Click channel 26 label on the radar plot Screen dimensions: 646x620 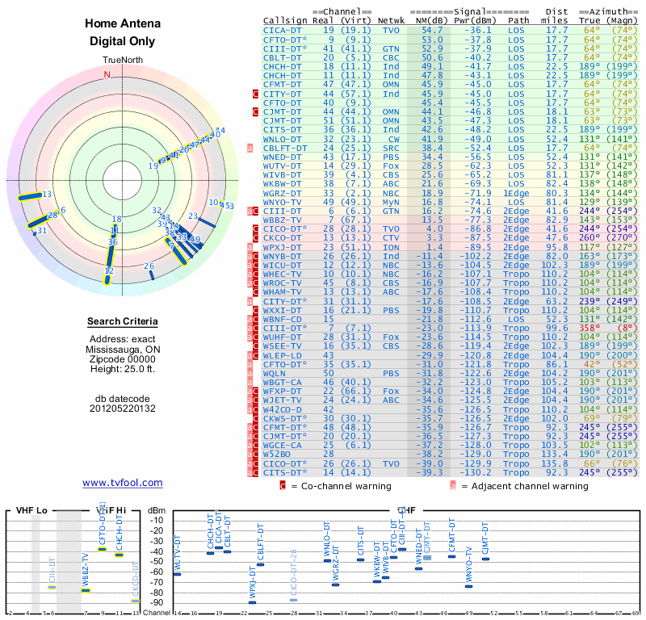pyautogui.click(x=149, y=266)
